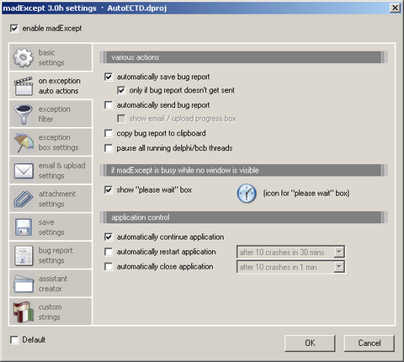The height and width of the screenshot is (362, 404).
Task: Check the Default checkbox
Action: pyautogui.click(x=14, y=340)
